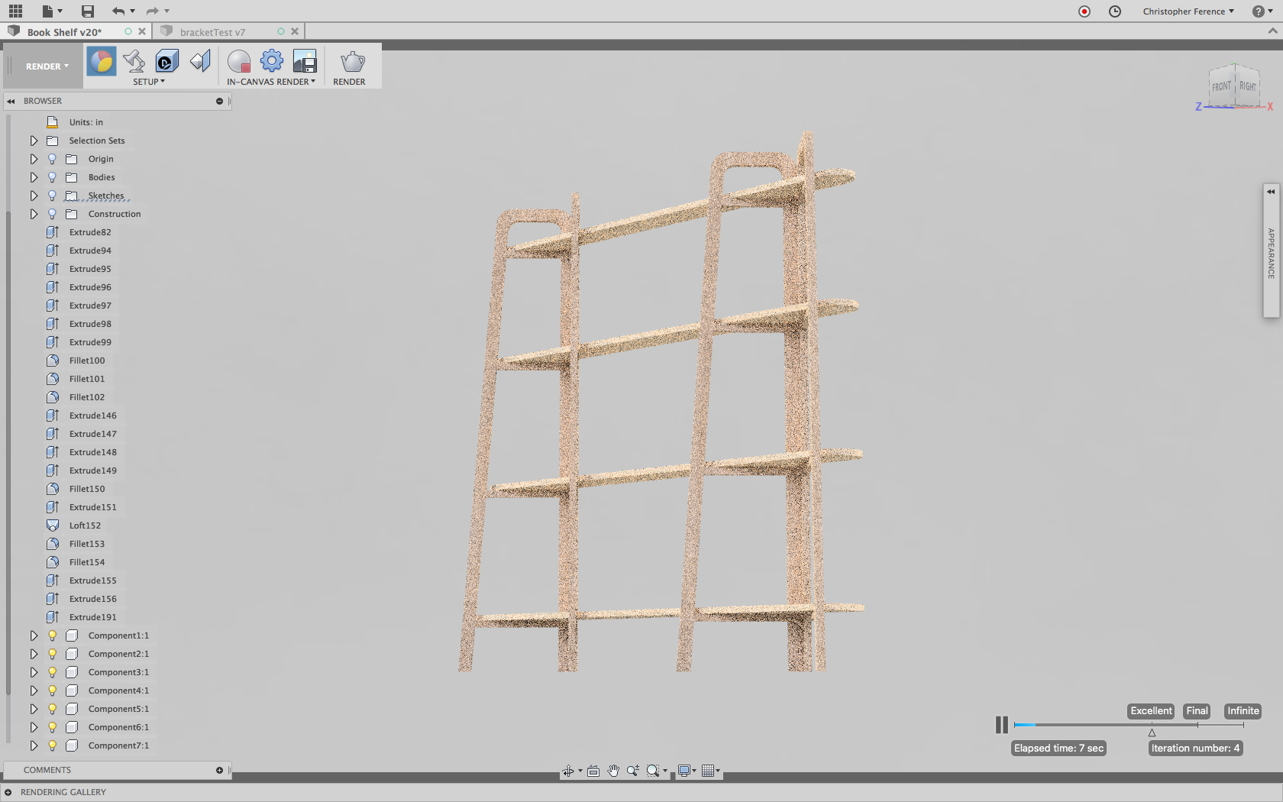Screen dimensions: 1283x802
Task: Toggle visibility of Bodies folder
Action: click(52, 177)
